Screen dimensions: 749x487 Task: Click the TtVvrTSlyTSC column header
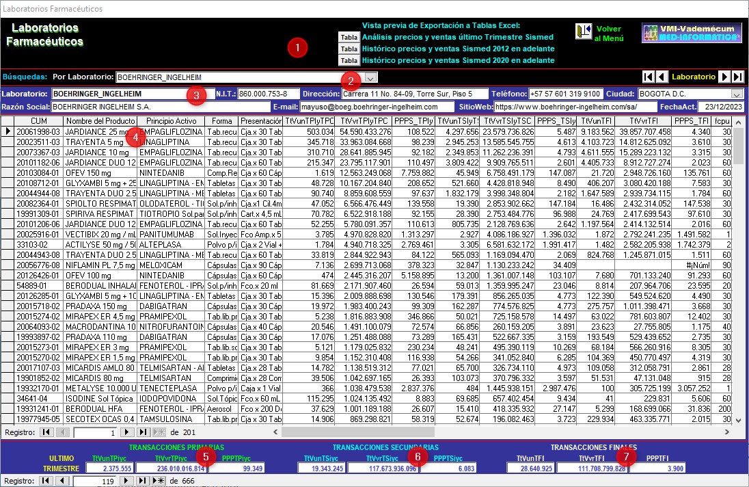(507, 121)
